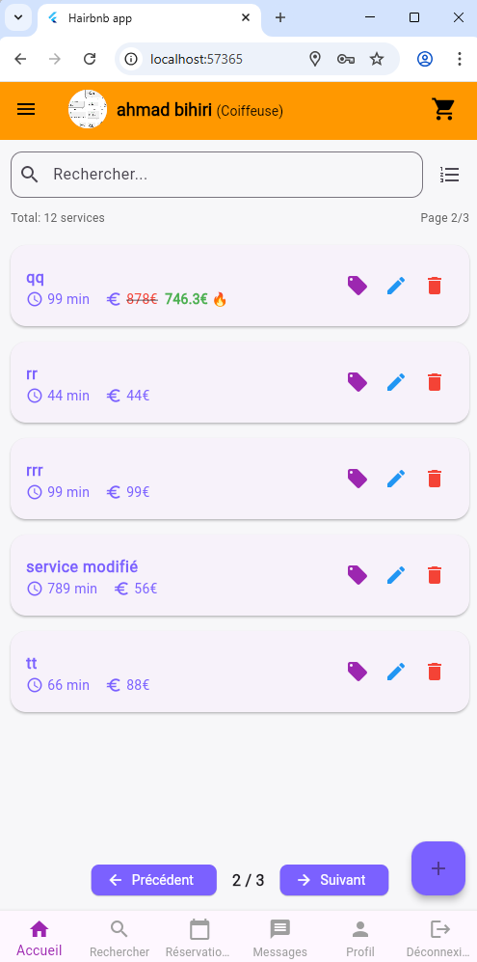The height and width of the screenshot is (962, 477).
Task: Delete the rrr service
Action: click(x=434, y=479)
